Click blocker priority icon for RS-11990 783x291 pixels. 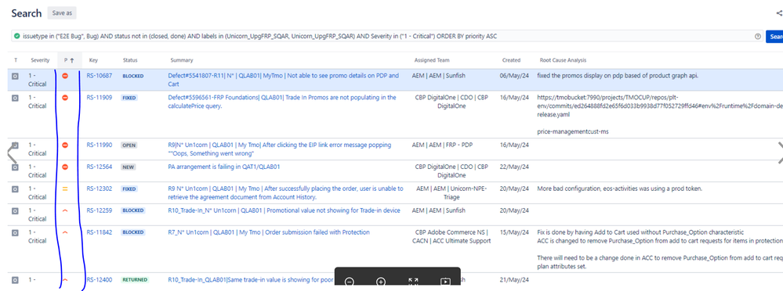65,145
